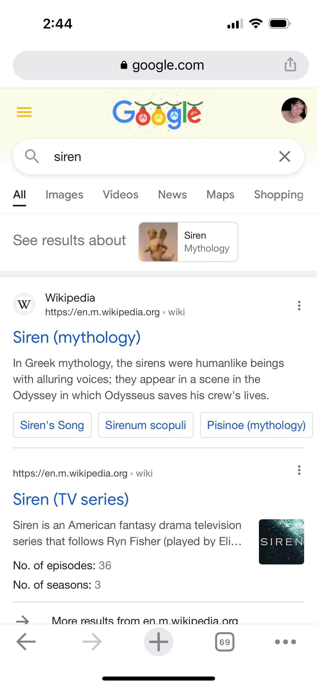
Task: Switch to the Images tab
Action: pyautogui.click(x=64, y=195)
